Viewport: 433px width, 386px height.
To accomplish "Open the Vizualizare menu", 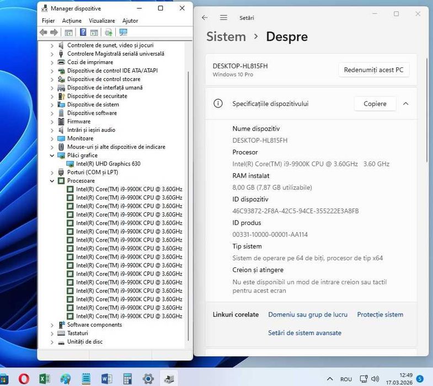I will click(x=102, y=21).
